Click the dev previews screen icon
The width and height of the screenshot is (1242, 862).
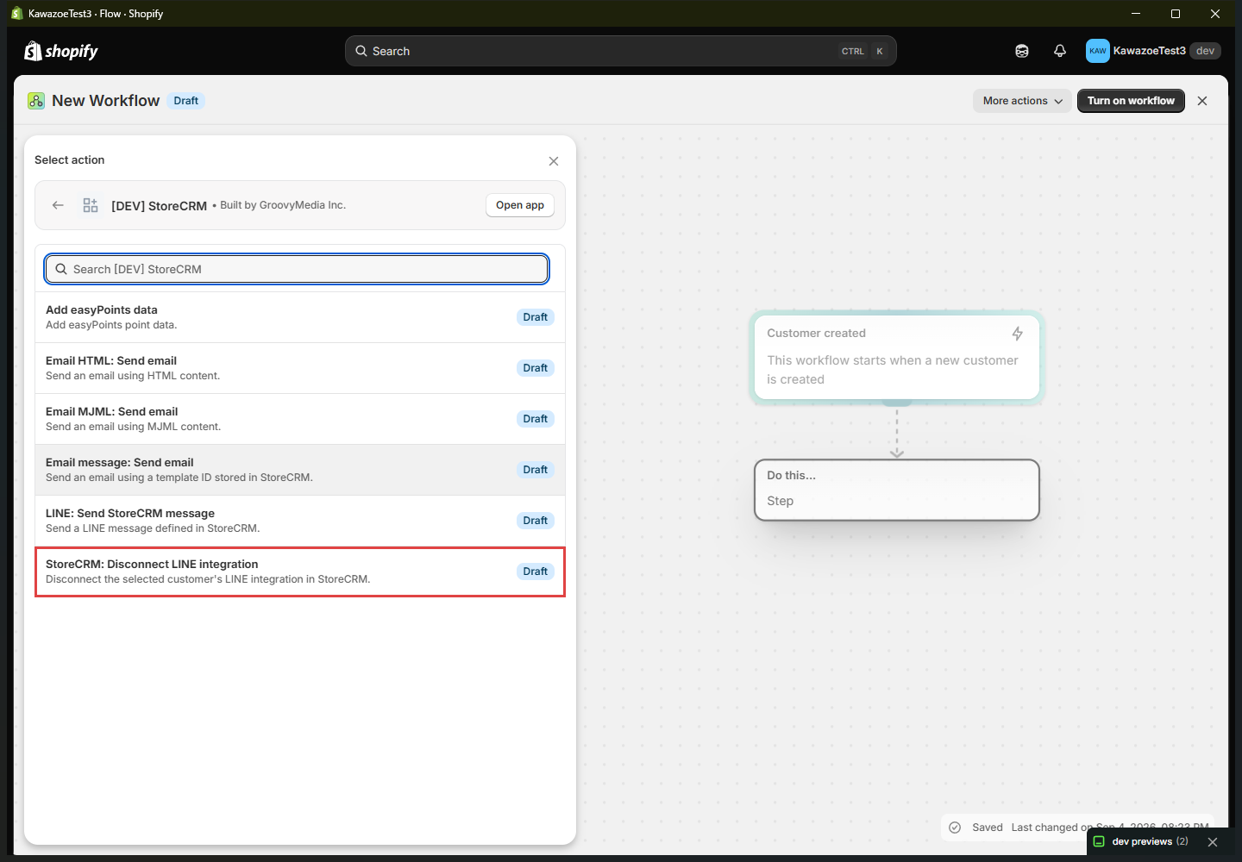pos(1099,841)
